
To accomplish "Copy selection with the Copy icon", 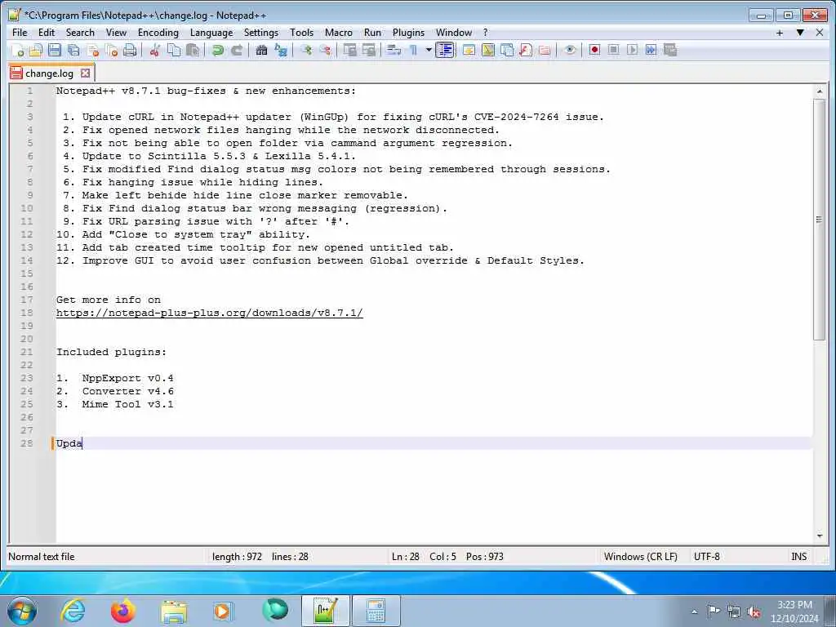I will (x=174, y=50).
